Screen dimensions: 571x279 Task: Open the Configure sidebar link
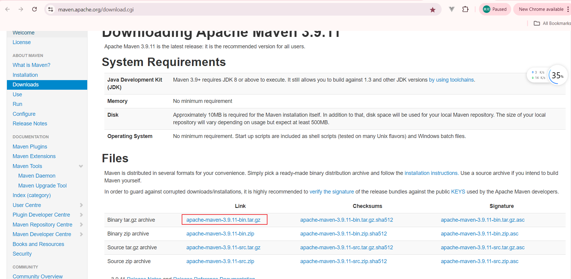24,114
